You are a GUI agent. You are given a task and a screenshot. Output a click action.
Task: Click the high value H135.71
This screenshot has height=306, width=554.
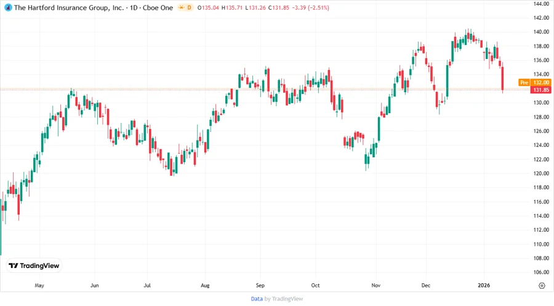click(232, 7)
